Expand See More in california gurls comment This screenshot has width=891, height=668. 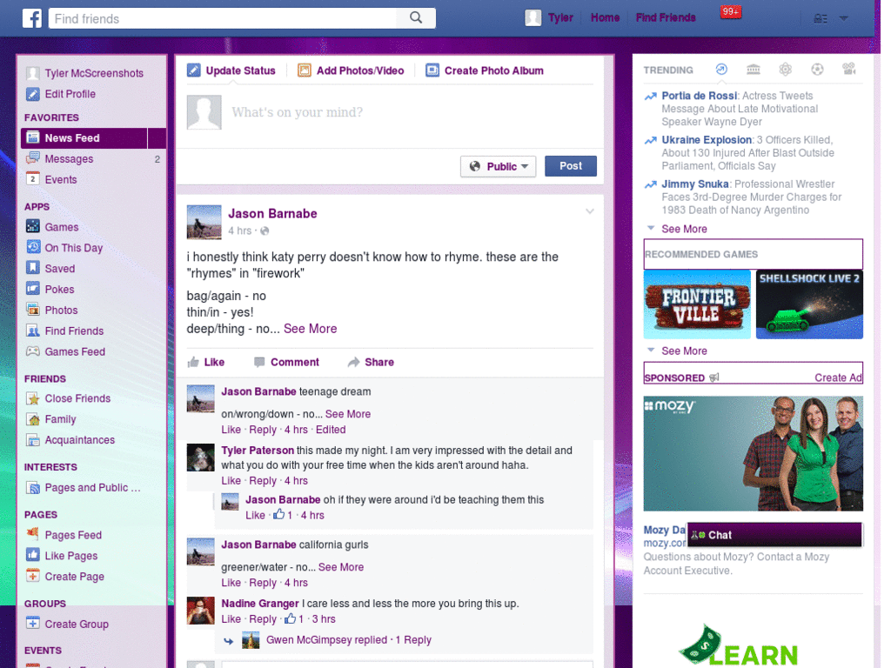(341, 567)
